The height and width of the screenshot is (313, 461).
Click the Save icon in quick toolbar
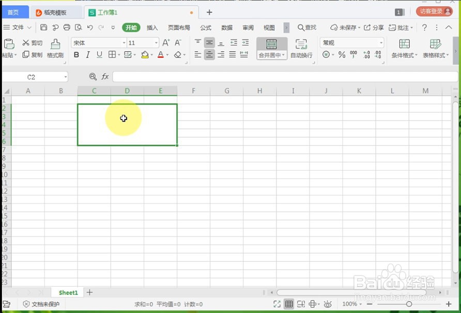click(44, 27)
